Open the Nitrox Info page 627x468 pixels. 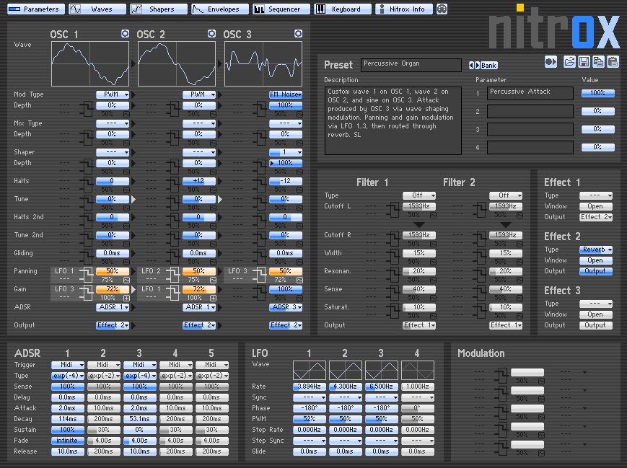pos(404,9)
